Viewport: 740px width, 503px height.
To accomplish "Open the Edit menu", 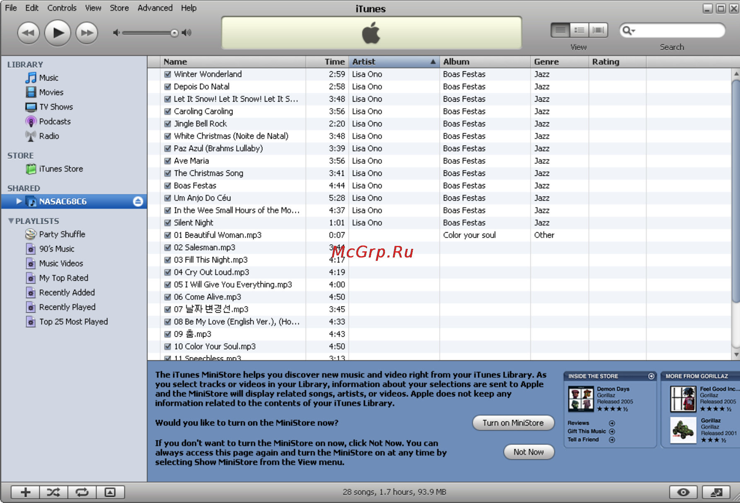I will tap(32, 8).
